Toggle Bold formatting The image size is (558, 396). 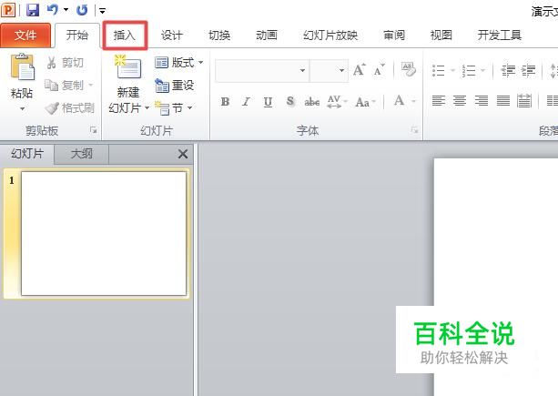225,102
